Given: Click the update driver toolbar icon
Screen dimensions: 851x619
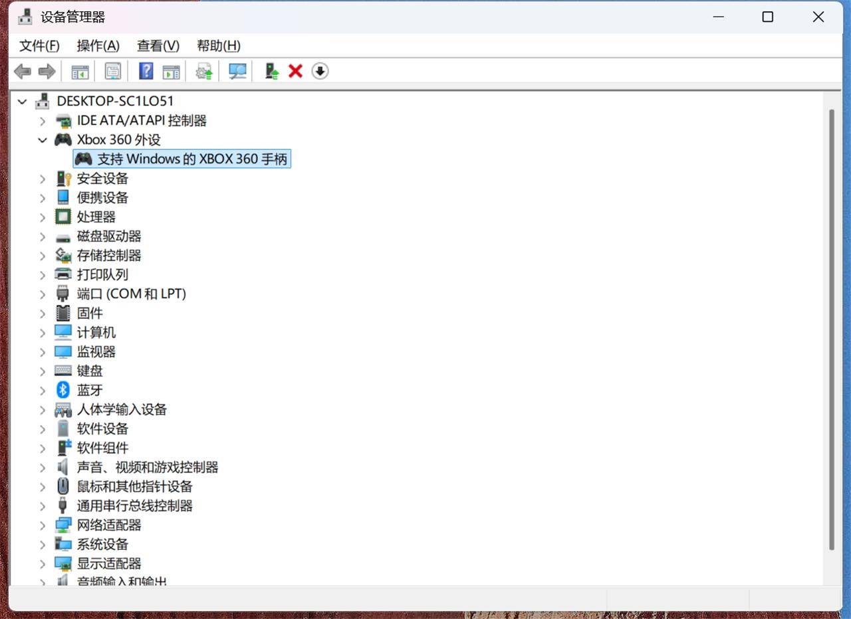Looking at the screenshot, I should [x=204, y=71].
